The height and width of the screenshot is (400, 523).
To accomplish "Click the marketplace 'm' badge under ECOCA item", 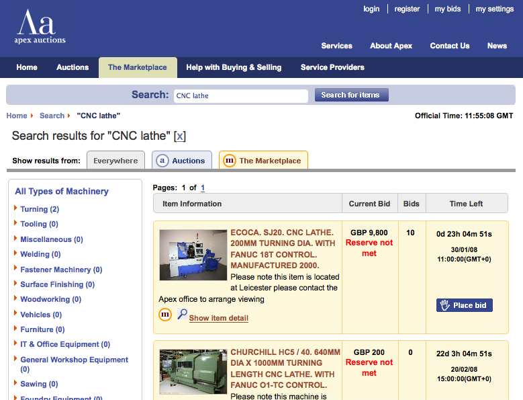I will click(x=165, y=314).
